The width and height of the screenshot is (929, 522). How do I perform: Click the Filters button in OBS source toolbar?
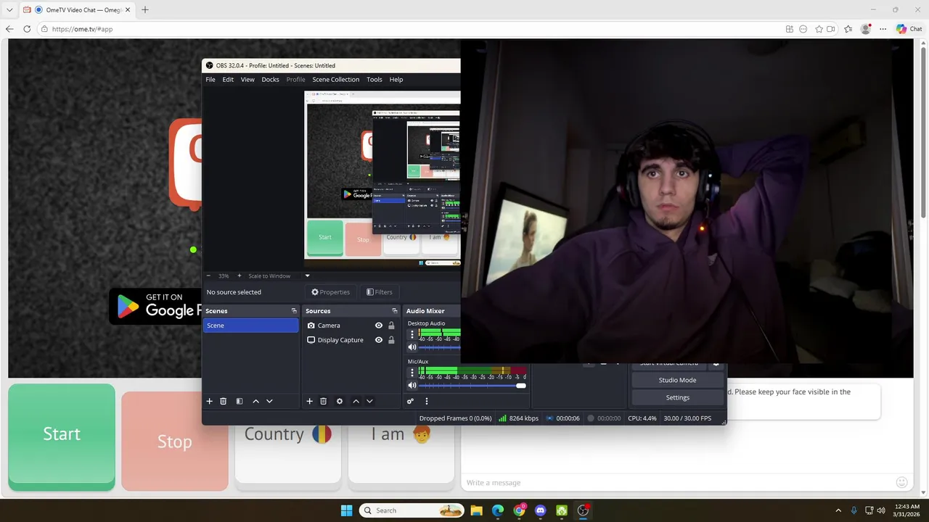pos(379,292)
